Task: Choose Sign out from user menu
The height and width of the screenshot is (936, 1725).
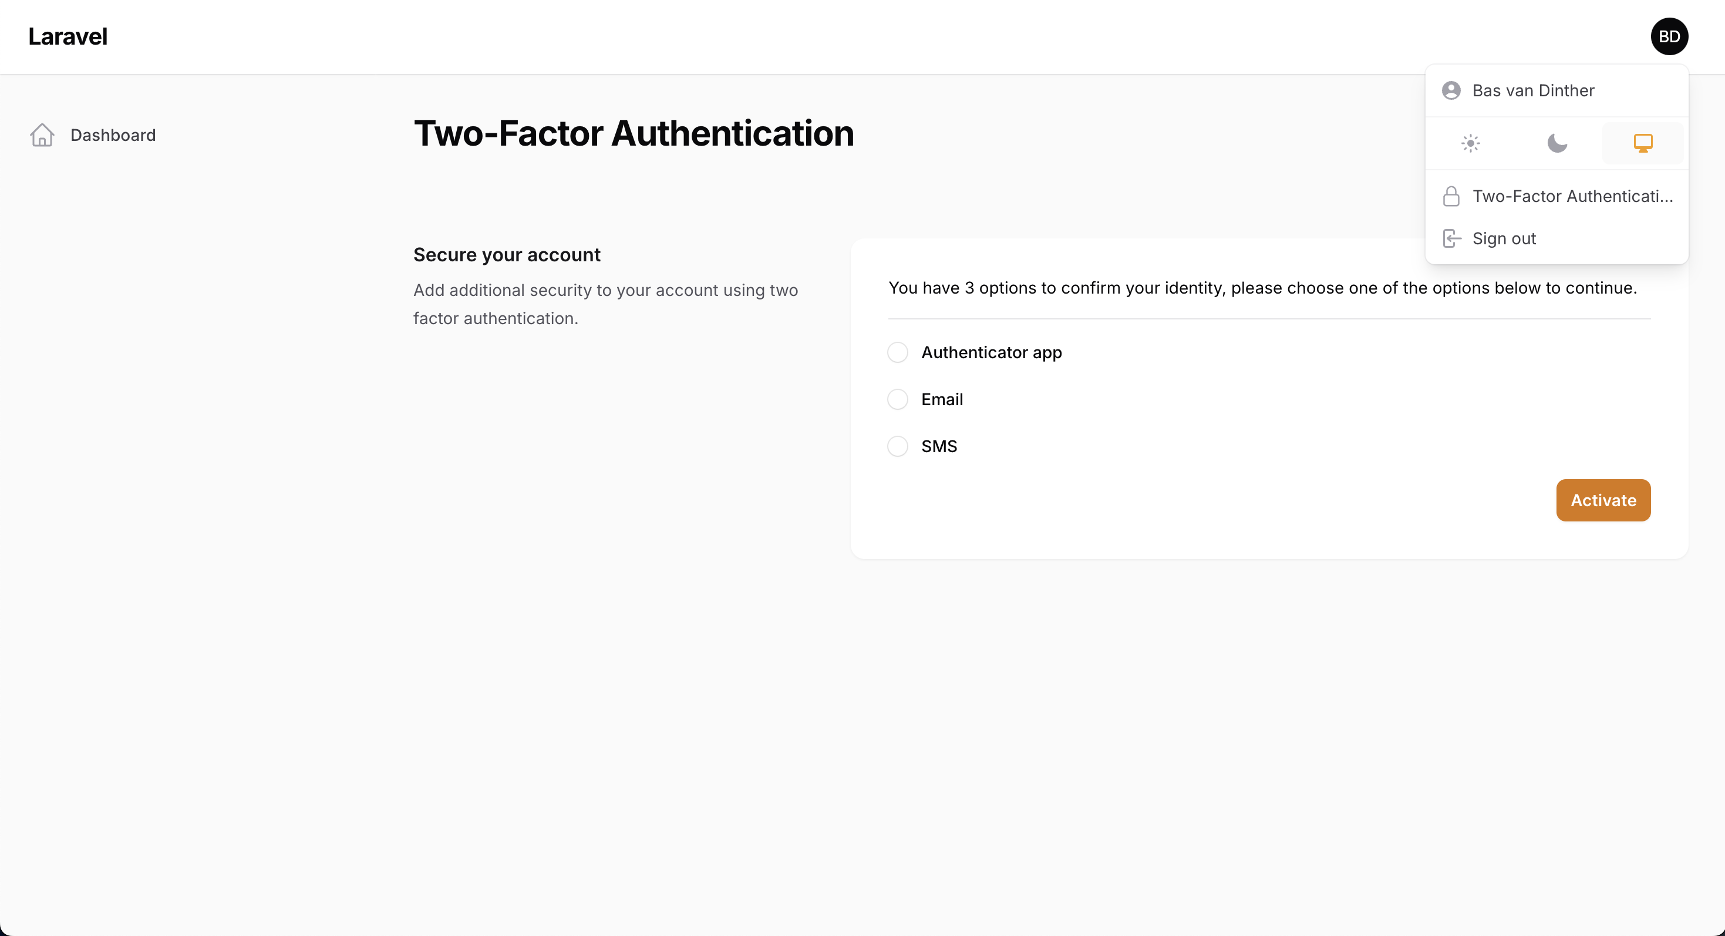Action: [1503, 238]
